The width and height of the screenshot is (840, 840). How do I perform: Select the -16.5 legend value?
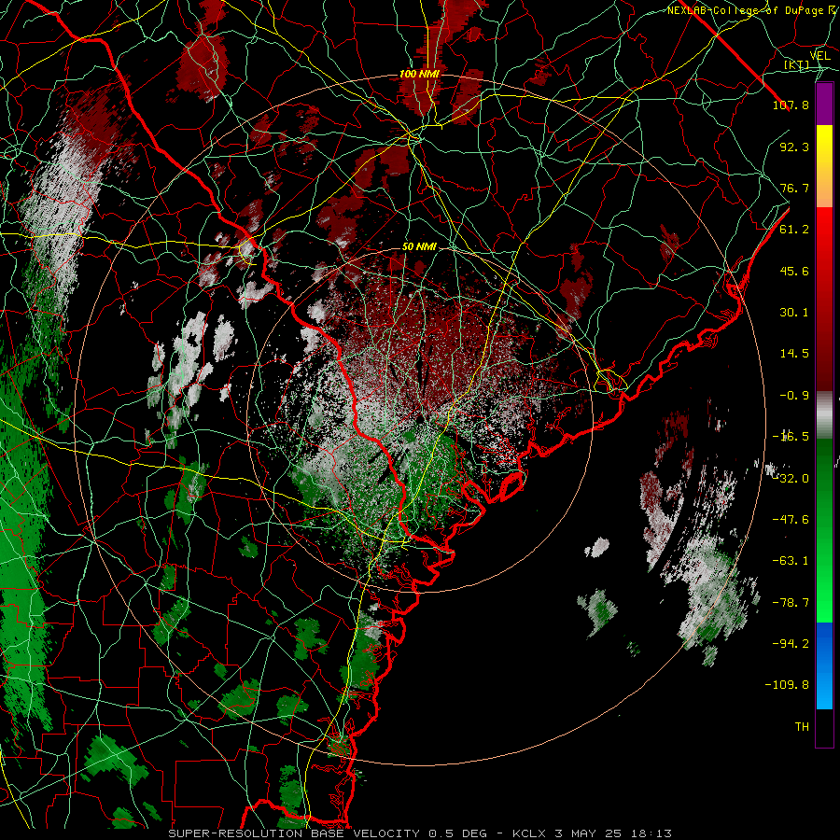coord(791,437)
